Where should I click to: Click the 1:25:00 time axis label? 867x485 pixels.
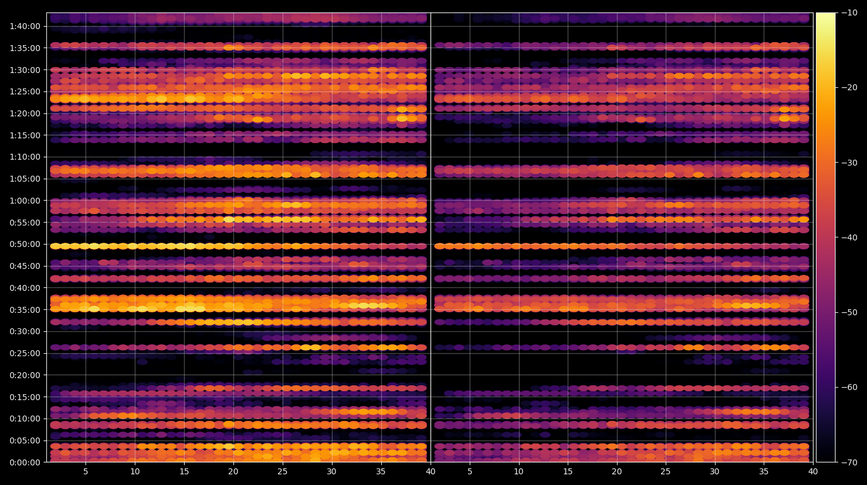[x=25, y=91]
